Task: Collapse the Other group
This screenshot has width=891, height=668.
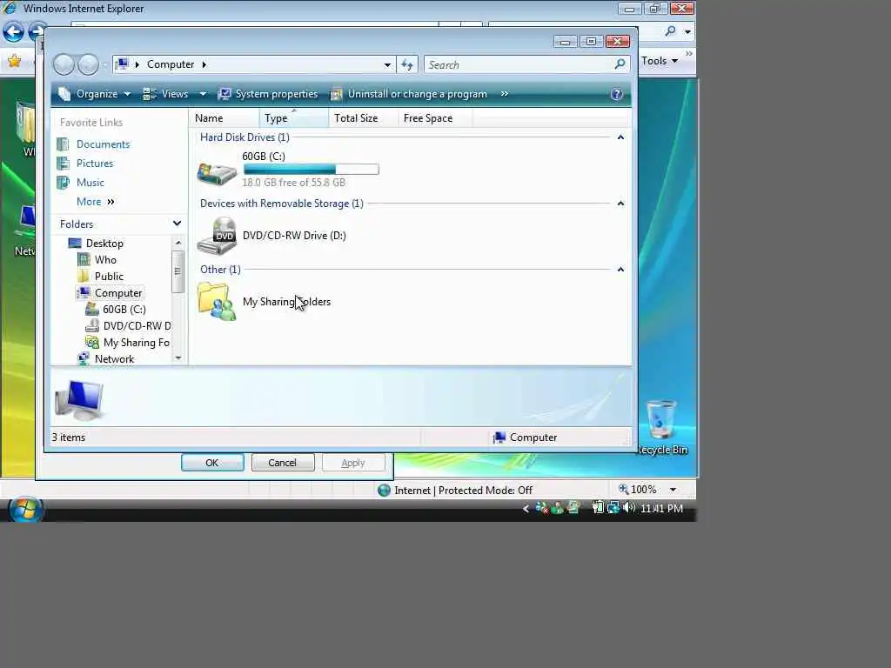Action: 620,270
